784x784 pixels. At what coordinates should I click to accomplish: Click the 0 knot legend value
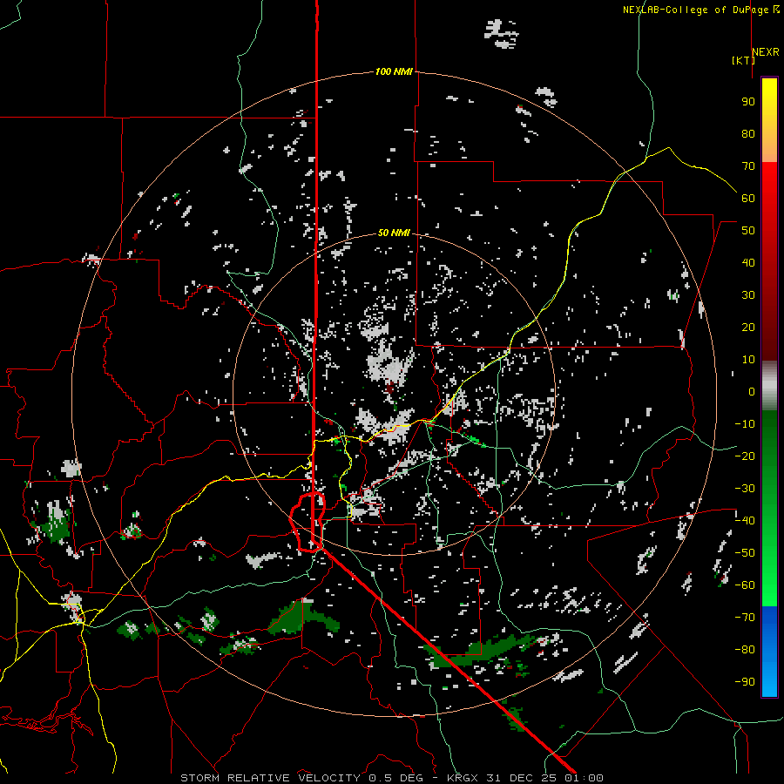coord(752,391)
